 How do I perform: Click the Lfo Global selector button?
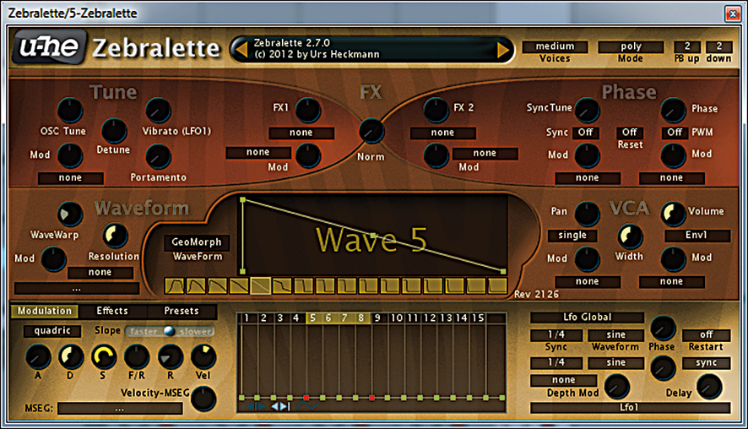pyautogui.click(x=587, y=318)
